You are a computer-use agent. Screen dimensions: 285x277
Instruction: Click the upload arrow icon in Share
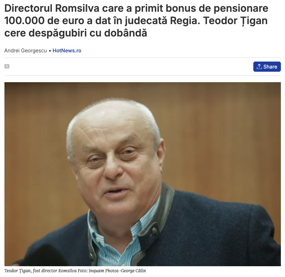tap(259, 67)
